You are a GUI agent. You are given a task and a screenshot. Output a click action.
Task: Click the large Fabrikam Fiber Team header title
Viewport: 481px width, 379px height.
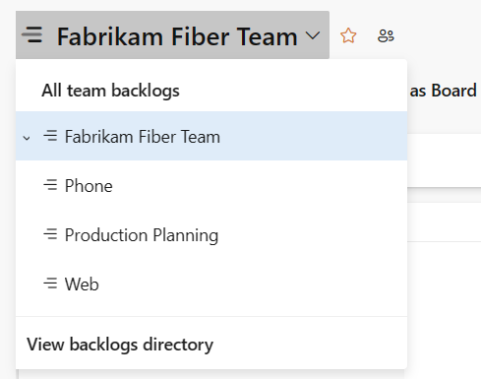(177, 36)
